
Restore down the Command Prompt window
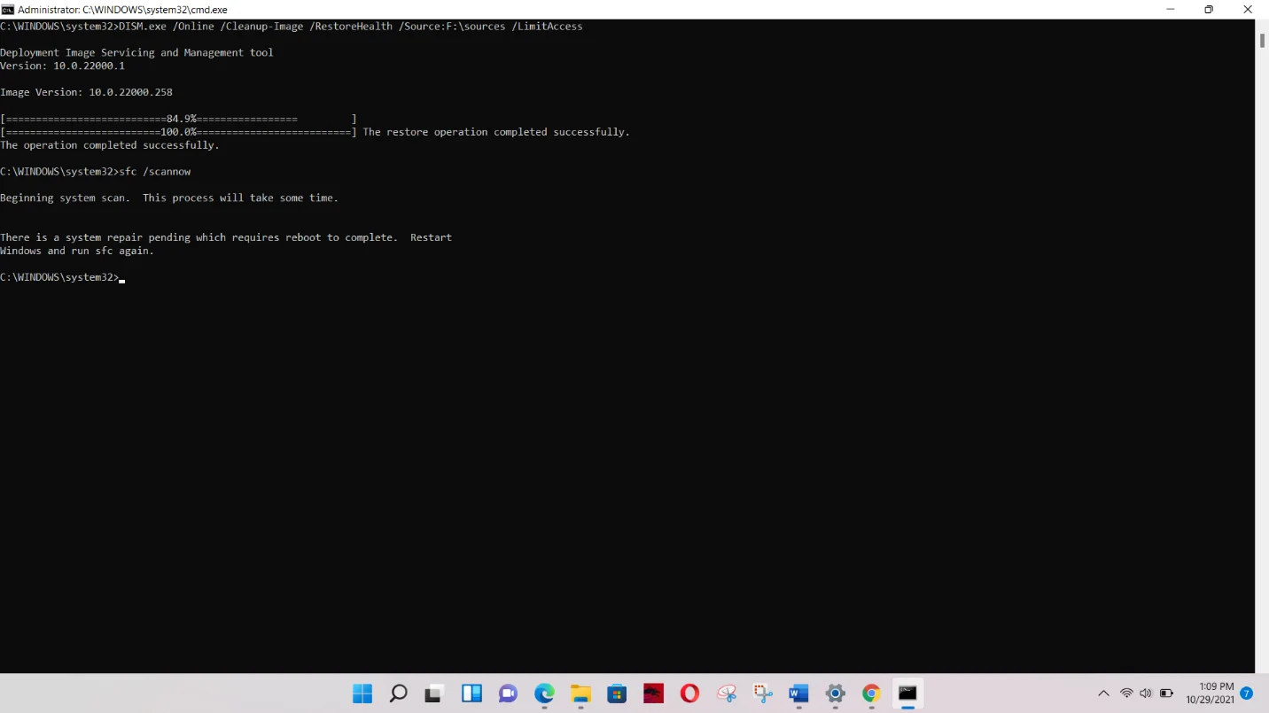point(1209,10)
